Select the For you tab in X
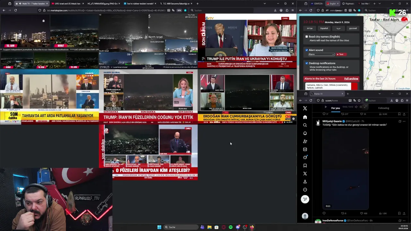The image size is (411, 231). [x=336, y=108]
